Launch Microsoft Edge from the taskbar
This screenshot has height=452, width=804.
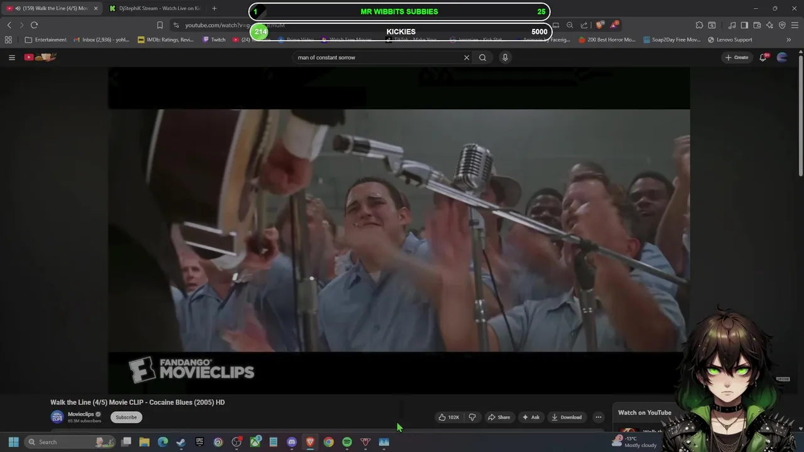(x=163, y=442)
